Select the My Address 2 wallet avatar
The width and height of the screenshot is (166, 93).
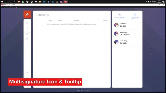point(116,34)
